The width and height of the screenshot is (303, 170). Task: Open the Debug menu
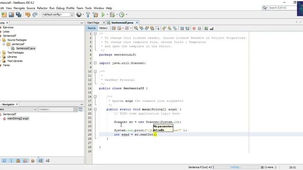60,8
